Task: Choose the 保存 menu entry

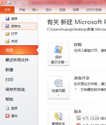Action: pos(19,19)
